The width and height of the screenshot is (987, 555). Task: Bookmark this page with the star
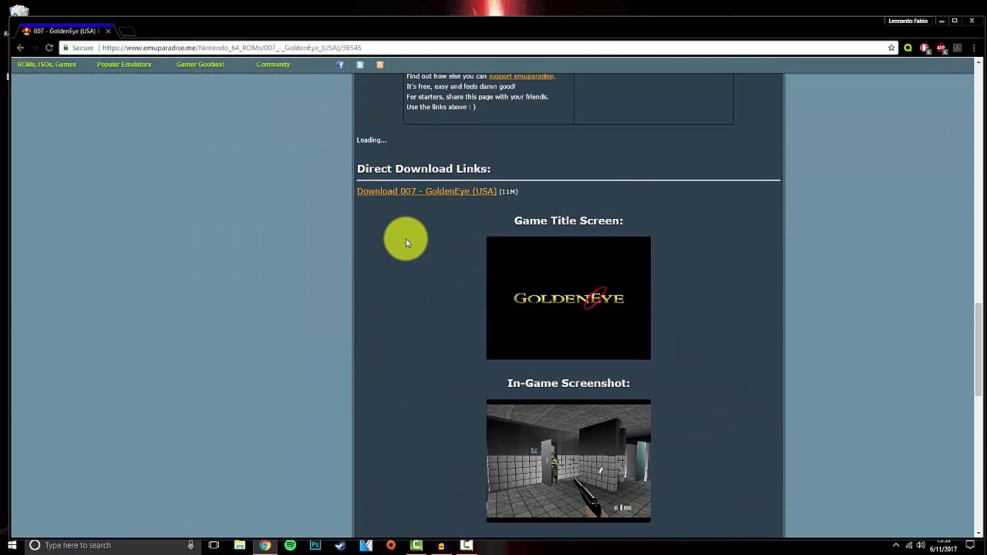(x=891, y=48)
